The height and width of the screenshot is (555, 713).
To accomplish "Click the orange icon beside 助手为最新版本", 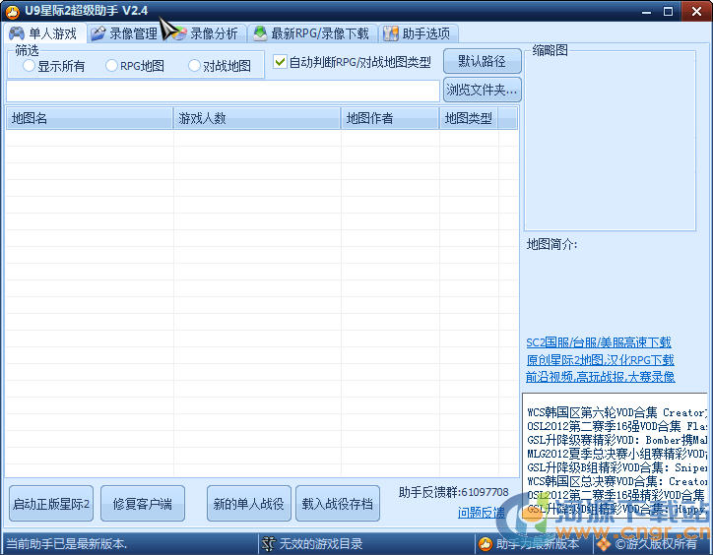I will 485,543.
